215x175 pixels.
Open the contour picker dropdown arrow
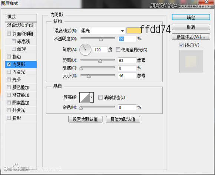pos(92,97)
